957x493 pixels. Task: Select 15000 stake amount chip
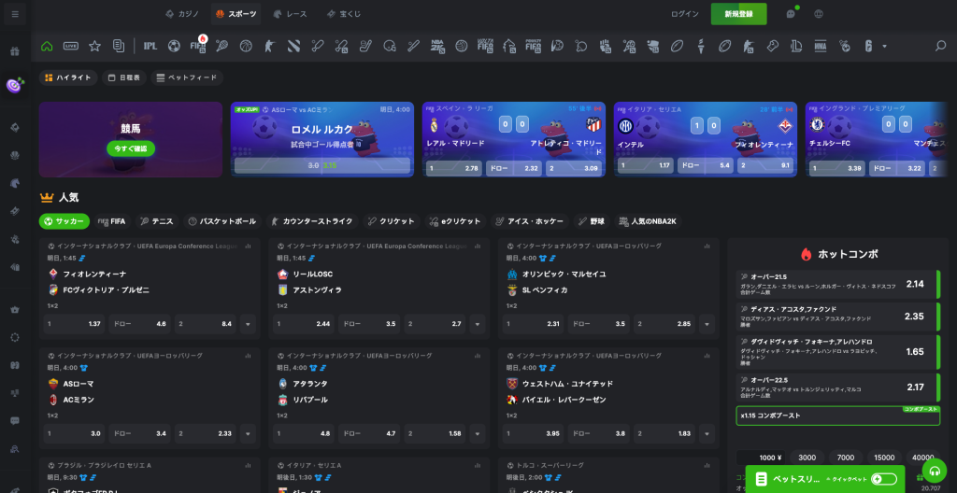(884, 458)
